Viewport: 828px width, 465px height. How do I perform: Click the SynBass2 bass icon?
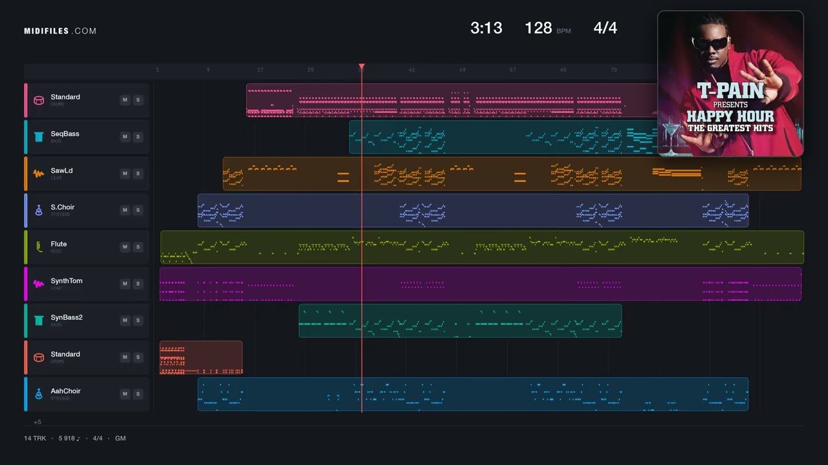tap(39, 321)
